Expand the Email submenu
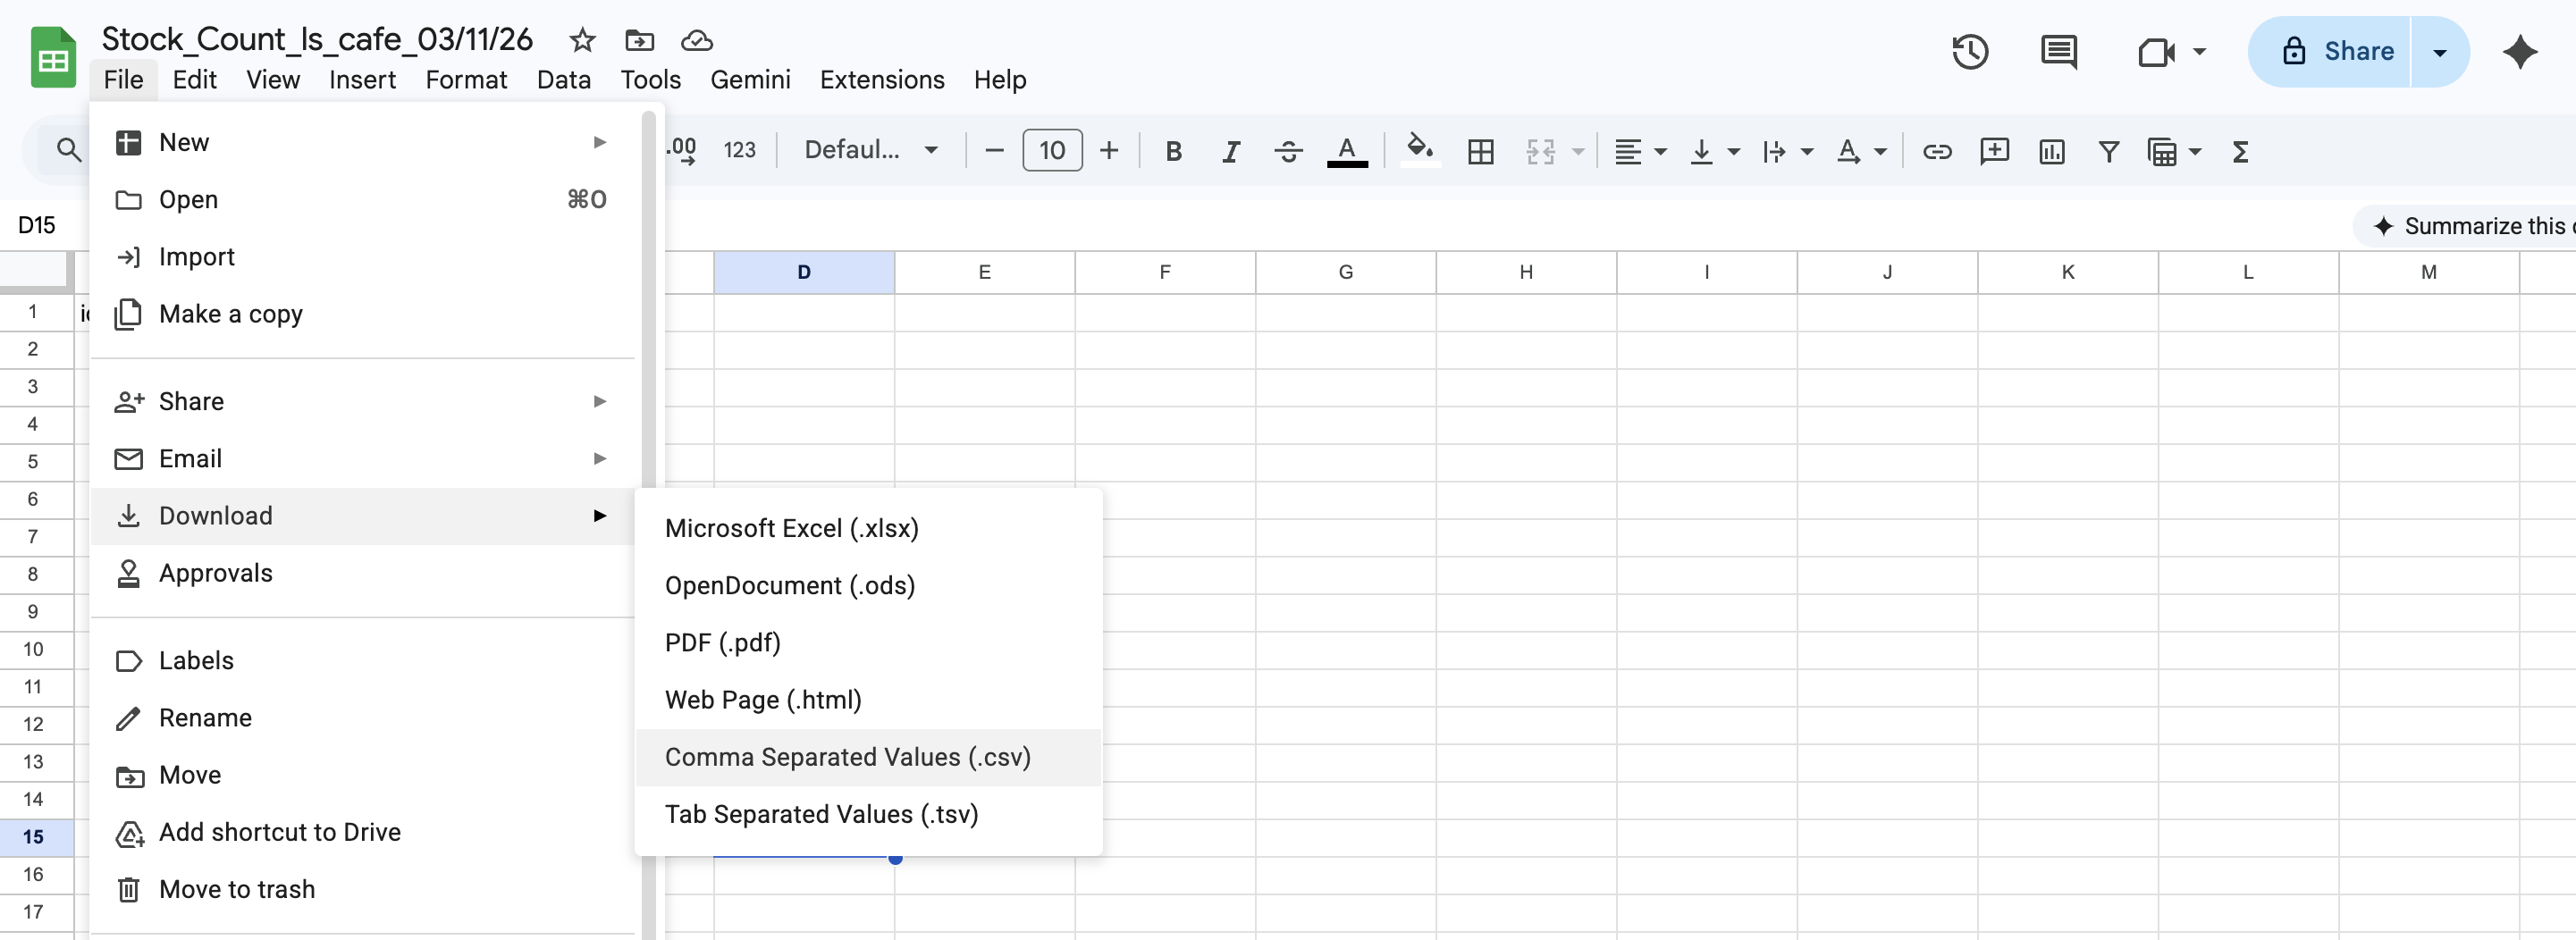Image resolution: width=2576 pixels, height=940 pixels. [363, 459]
